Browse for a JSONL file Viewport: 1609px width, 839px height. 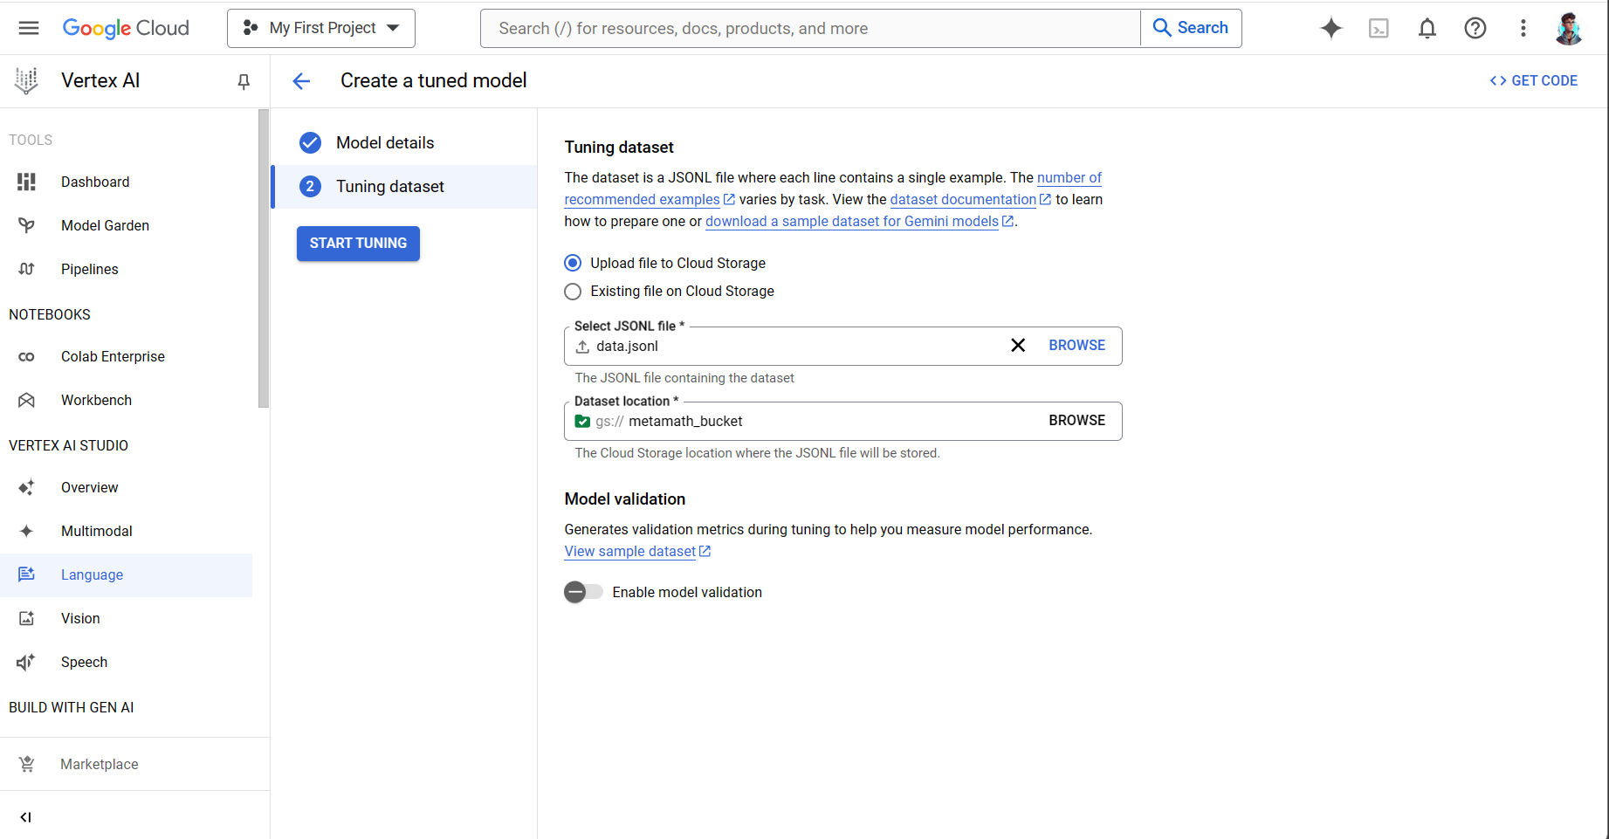pos(1076,346)
